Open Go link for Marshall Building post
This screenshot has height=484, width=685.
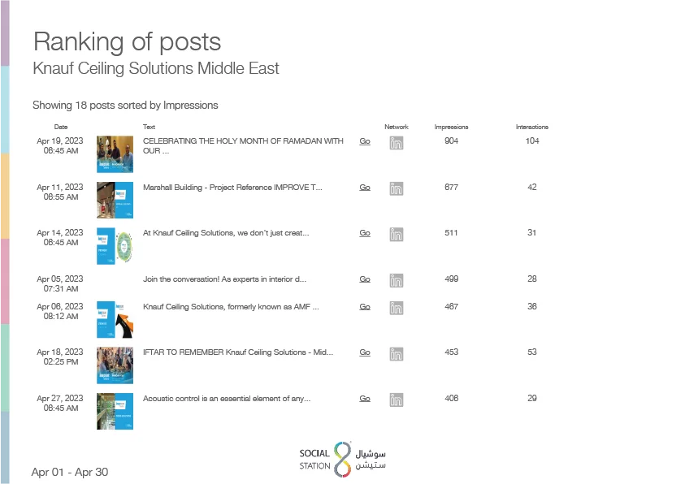[365, 188]
